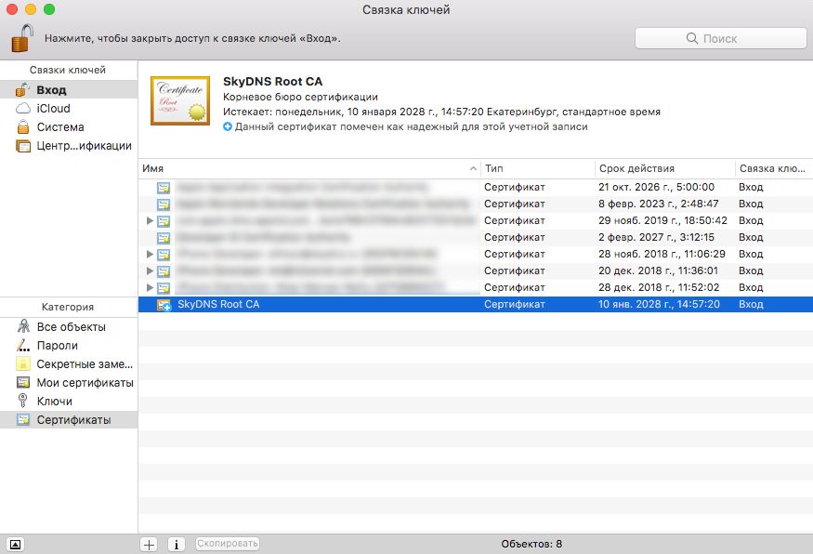Show the Все объекты category
813x554 pixels.
pyautogui.click(x=69, y=327)
